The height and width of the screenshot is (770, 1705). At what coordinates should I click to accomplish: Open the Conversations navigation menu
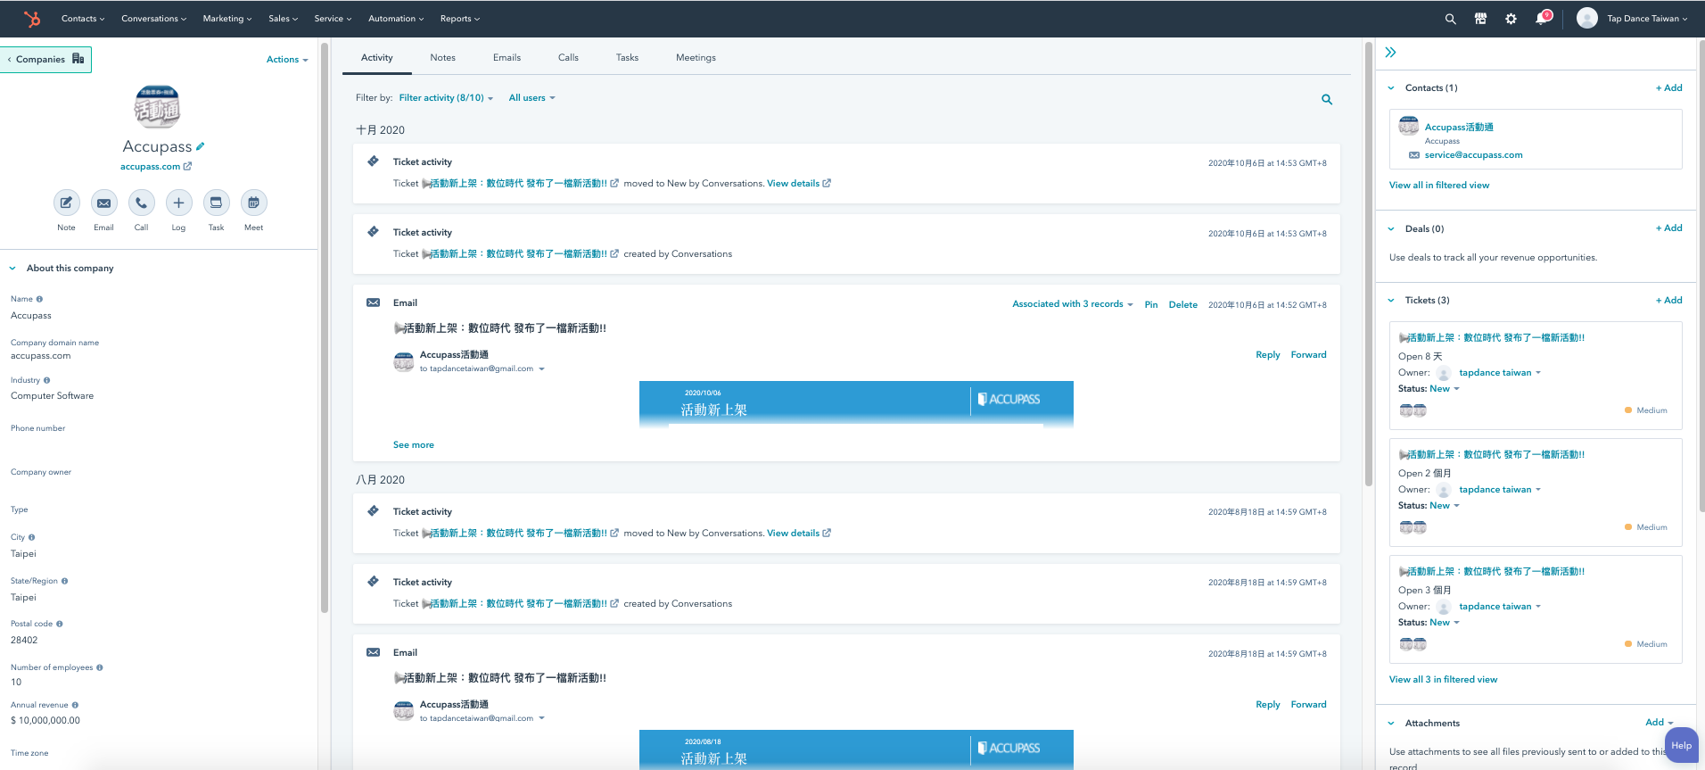tap(153, 19)
